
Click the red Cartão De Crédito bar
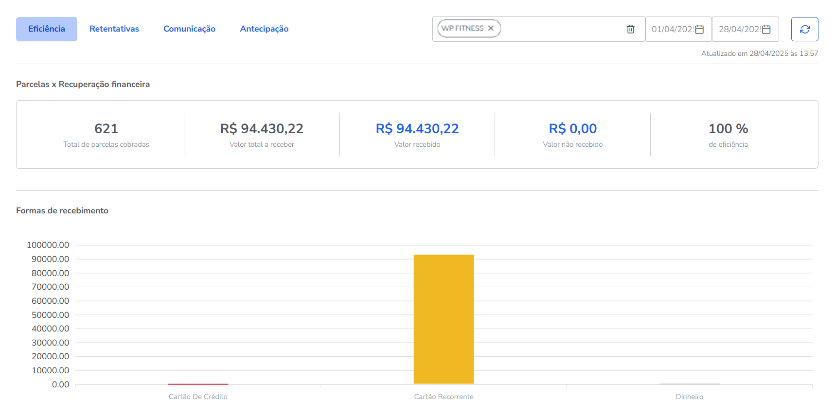[x=198, y=384]
